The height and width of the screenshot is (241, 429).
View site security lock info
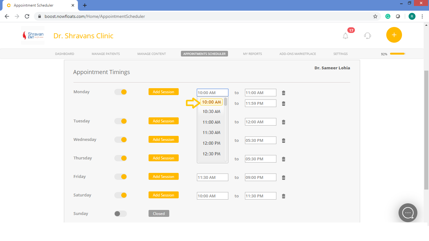coord(40,16)
